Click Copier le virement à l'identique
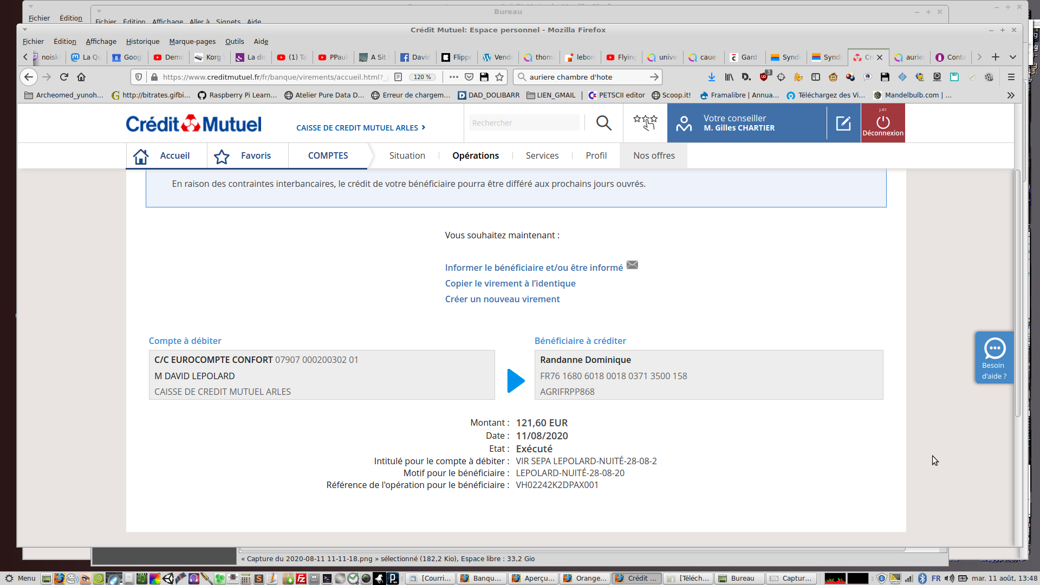This screenshot has height=585, width=1040. pos(510,283)
